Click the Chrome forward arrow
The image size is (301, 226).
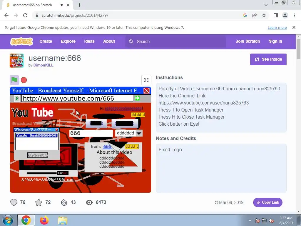[x=16, y=15]
